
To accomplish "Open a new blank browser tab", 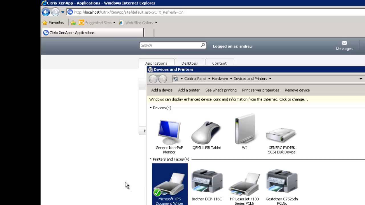I will (149, 33).
